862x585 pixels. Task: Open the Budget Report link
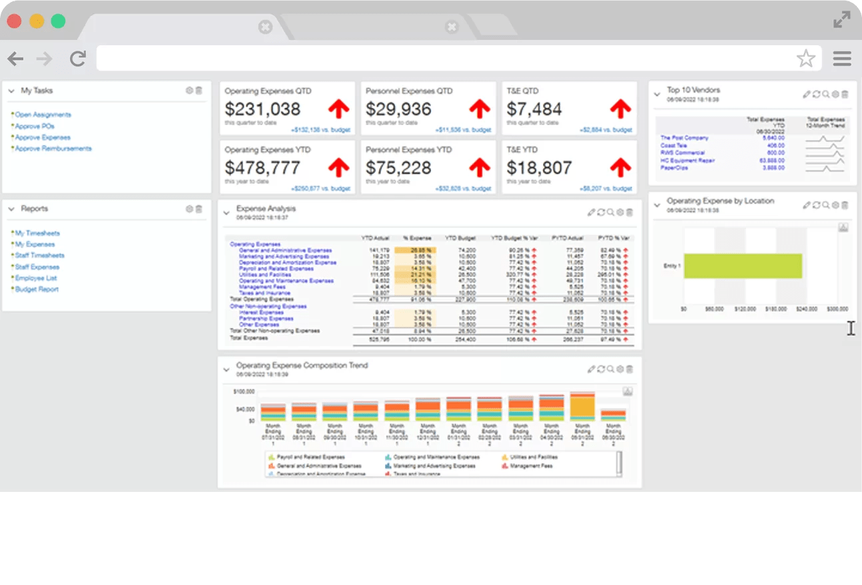pos(39,289)
